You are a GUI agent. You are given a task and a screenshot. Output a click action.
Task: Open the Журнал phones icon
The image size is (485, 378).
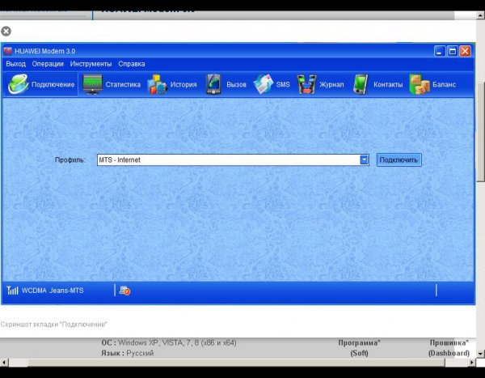click(x=307, y=84)
